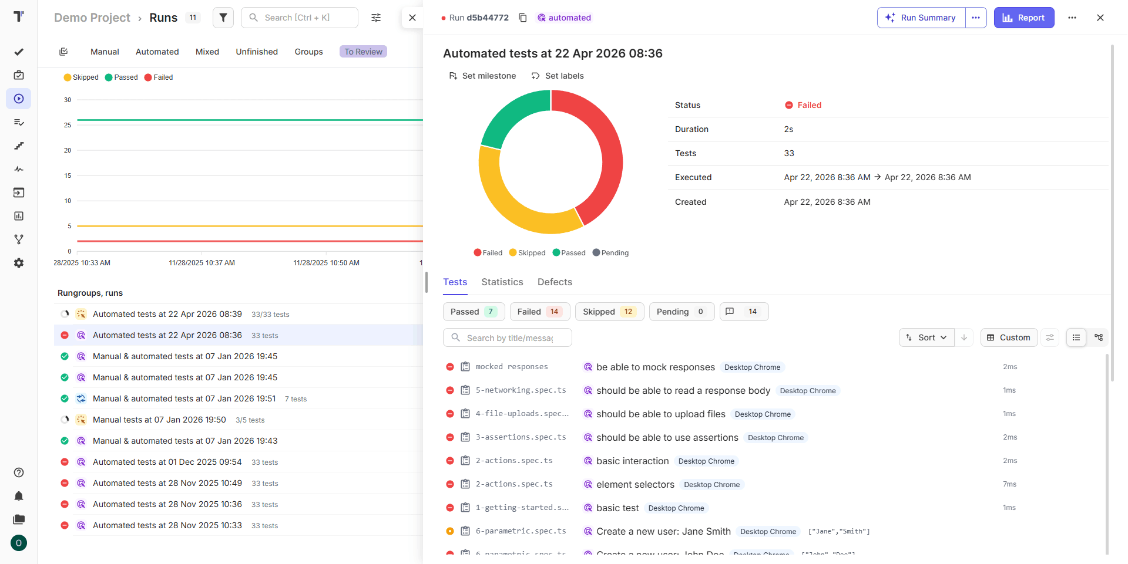
Task: Open the Sort dropdown
Action: (926, 337)
